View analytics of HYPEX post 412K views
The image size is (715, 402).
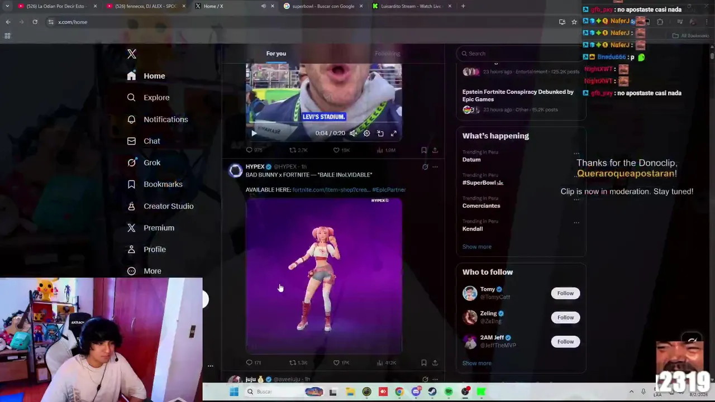386,363
